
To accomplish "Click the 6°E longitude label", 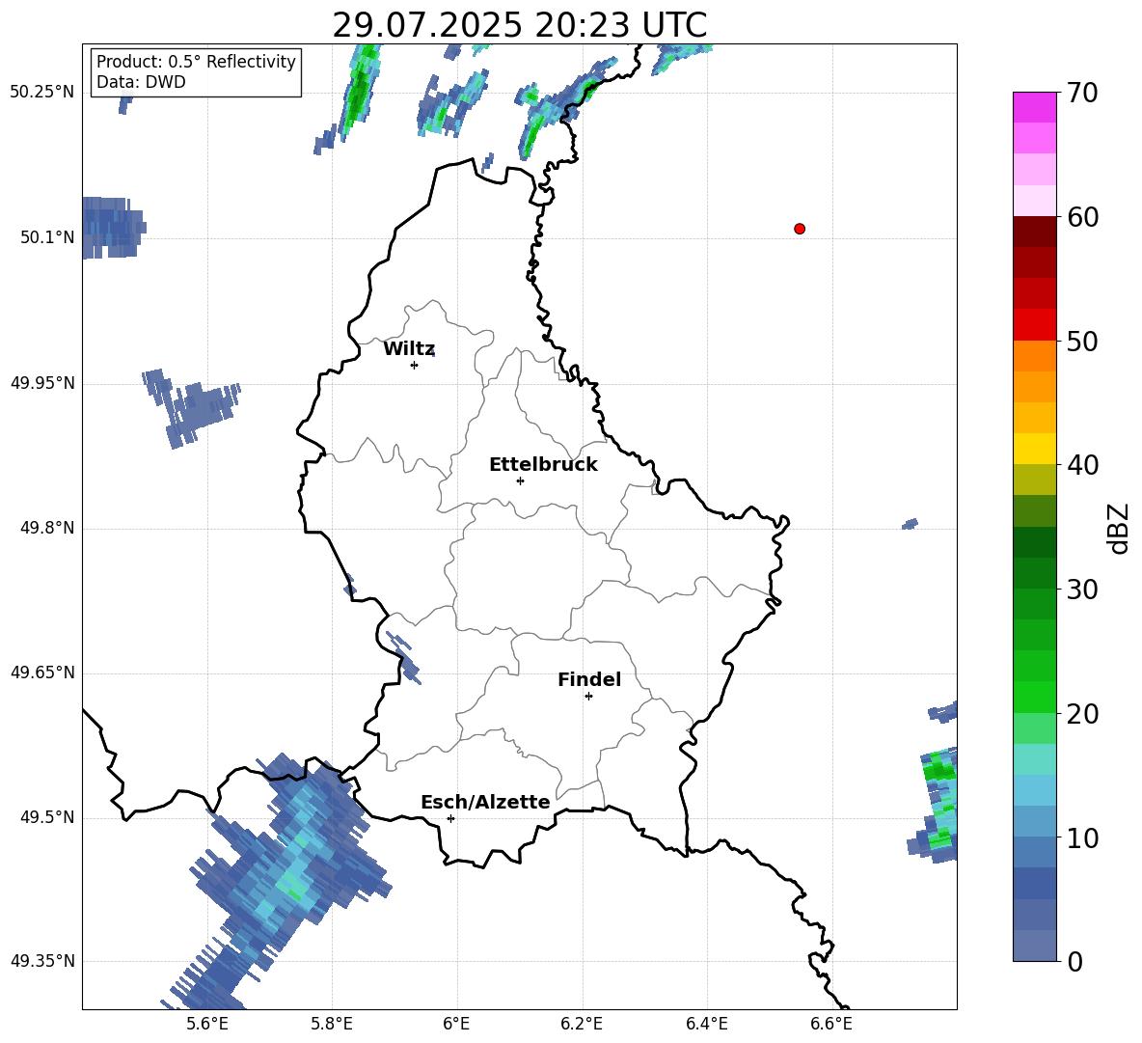I will [x=456, y=1024].
